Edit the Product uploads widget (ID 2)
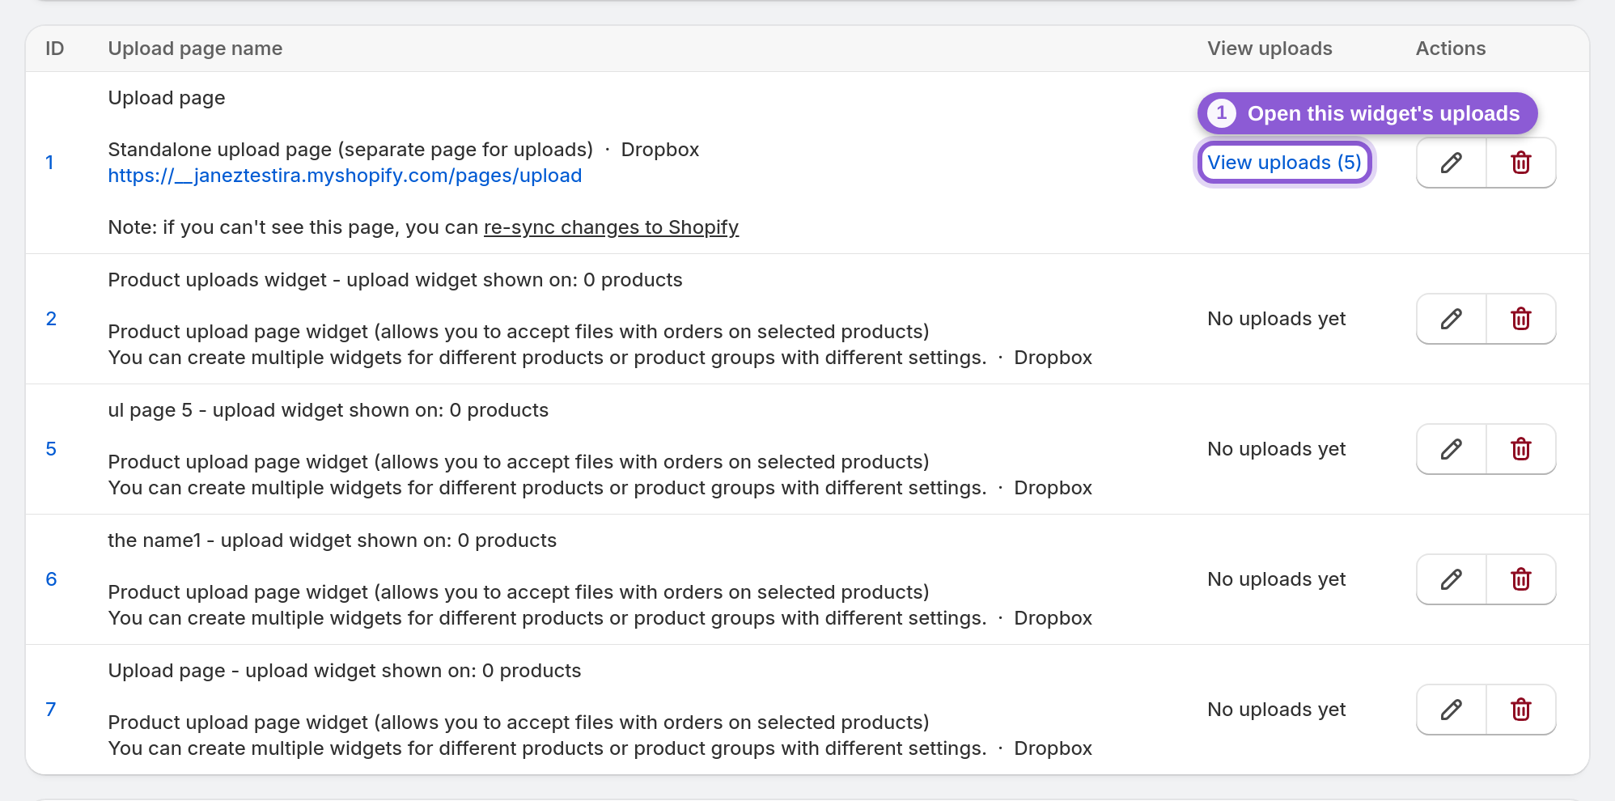The height and width of the screenshot is (801, 1615). click(1452, 319)
